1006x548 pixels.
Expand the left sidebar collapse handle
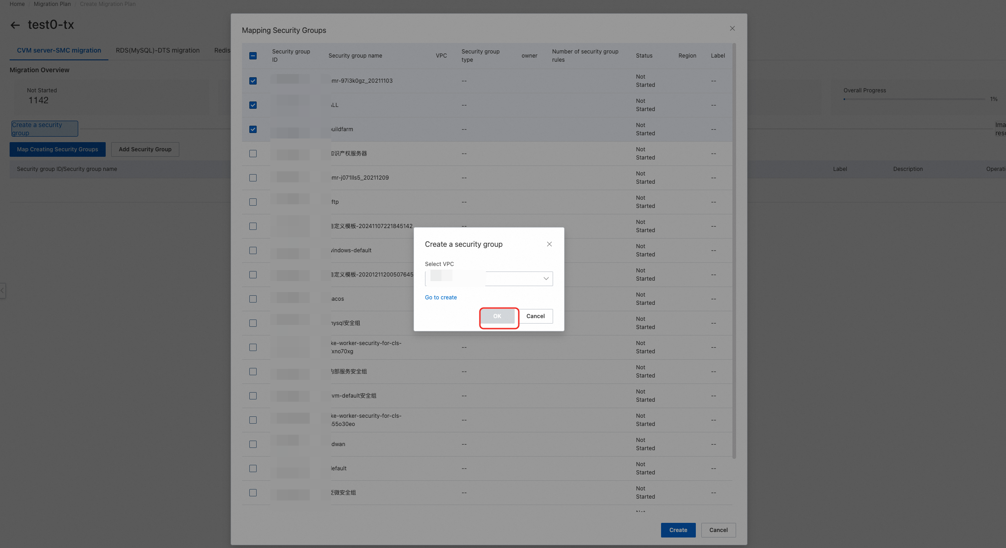coord(3,290)
